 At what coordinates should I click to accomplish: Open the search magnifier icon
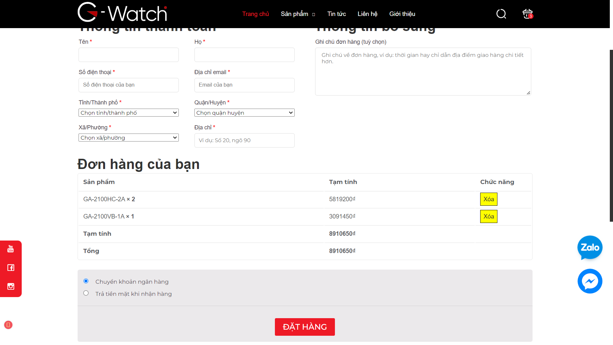pyautogui.click(x=501, y=14)
